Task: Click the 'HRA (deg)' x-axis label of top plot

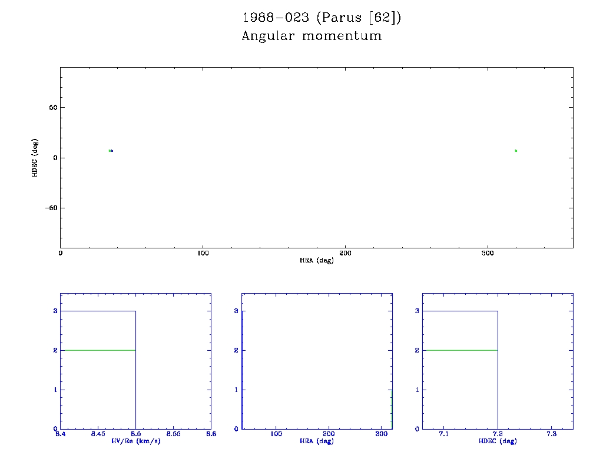Action: [317, 260]
